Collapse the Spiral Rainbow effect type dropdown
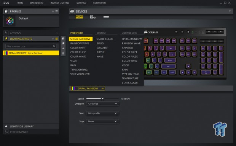The image size is (236, 146). [88, 88]
